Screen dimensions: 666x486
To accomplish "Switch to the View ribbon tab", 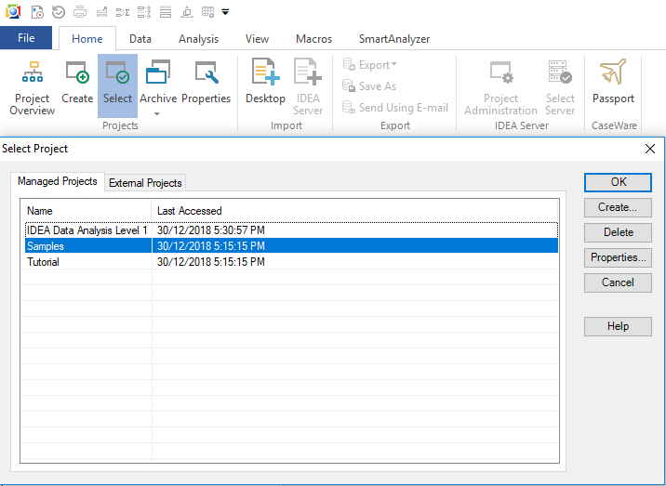I will point(257,39).
